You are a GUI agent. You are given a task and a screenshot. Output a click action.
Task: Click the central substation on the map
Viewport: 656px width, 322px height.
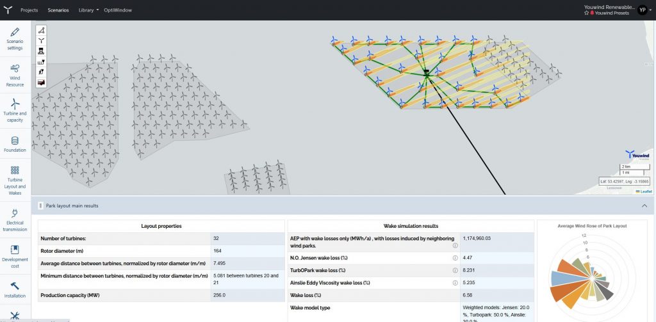pyautogui.click(x=425, y=73)
